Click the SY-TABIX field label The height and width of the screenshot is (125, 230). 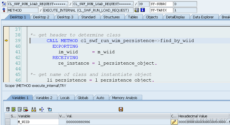(161, 10)
